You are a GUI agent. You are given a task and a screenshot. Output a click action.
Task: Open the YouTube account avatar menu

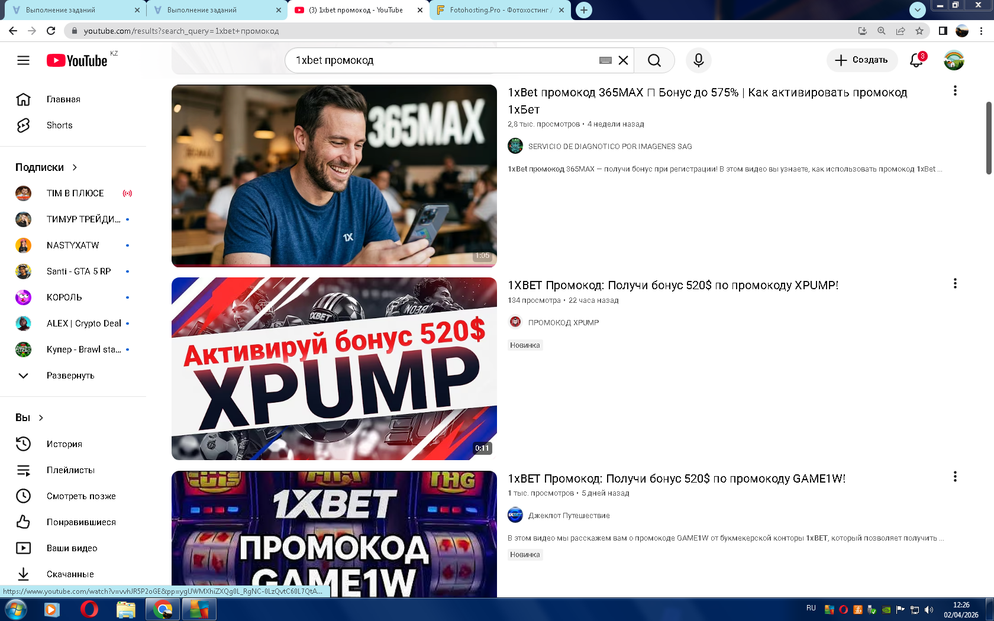954,60
